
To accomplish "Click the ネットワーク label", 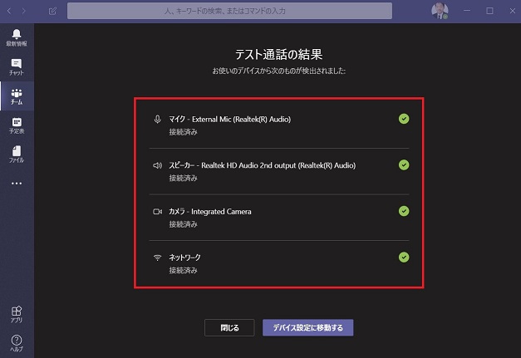I will [184, 257].
